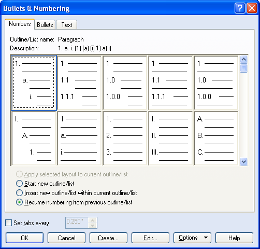Click the question mark help icon in title bar

(240, 8)
